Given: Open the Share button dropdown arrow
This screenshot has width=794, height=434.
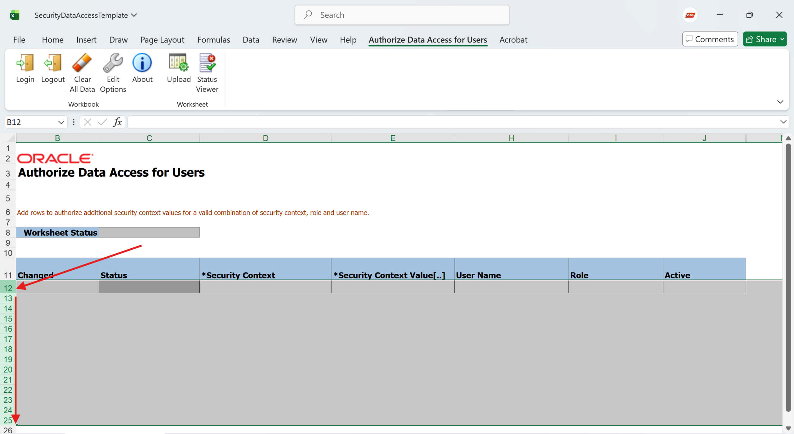Looking at the screenshot, I should click(782, 39).
